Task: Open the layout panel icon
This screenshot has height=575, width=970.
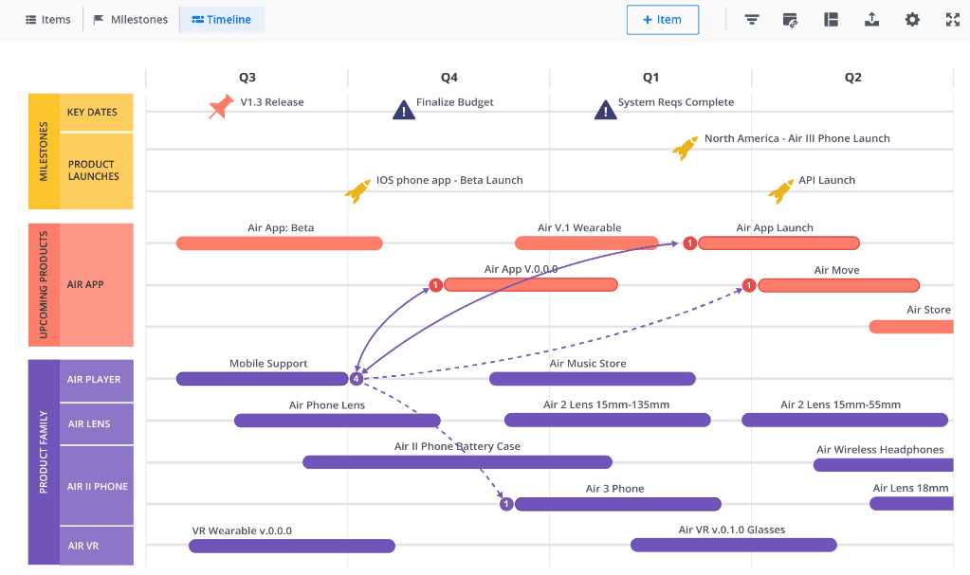Action: coord(831,20)
